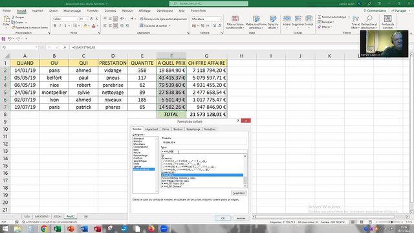Open Analyse de données
This screenshot has height=233, width=414.
[x=387, y=22]
